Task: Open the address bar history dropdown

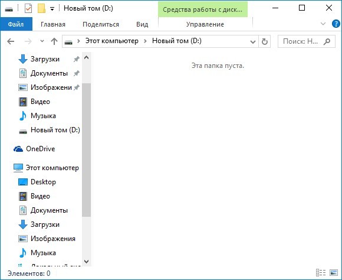Action: point(253,41)
